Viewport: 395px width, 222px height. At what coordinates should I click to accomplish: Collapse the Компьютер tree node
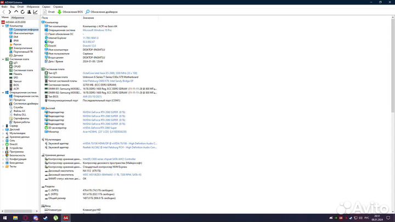click(x=3, y=26)
